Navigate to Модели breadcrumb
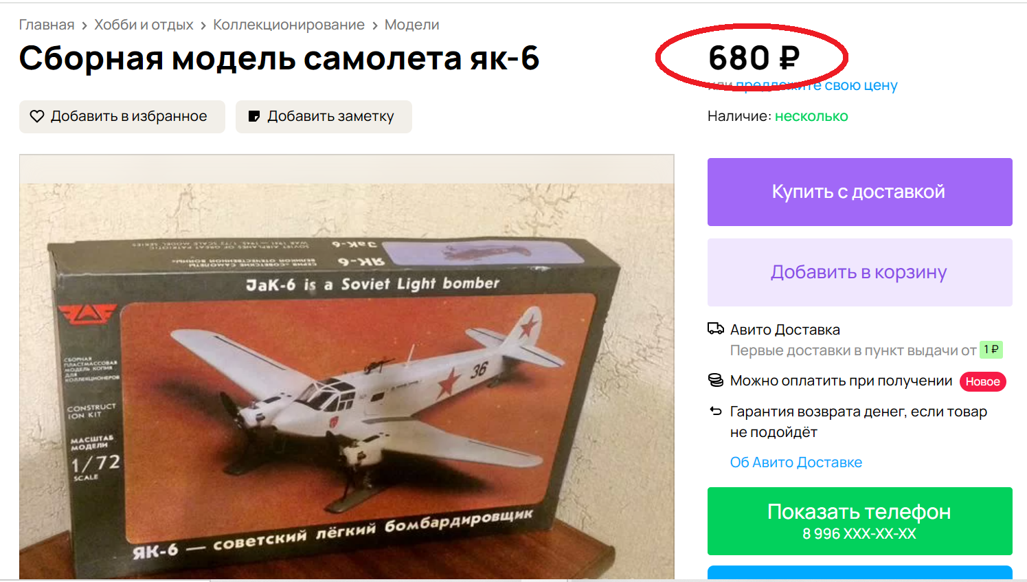The image size is (1027, 582). 411,25
